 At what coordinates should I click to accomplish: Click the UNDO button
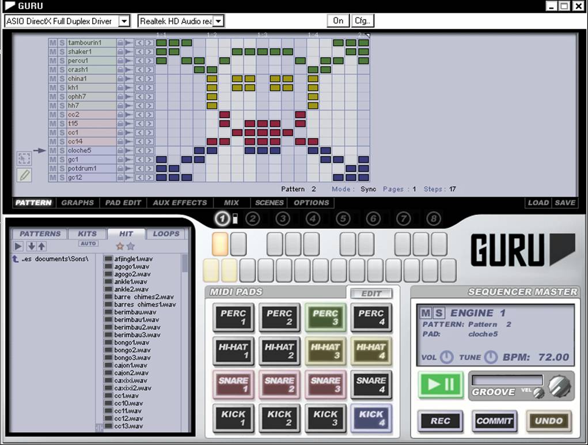pyautogui.click(x=549, y=421)
